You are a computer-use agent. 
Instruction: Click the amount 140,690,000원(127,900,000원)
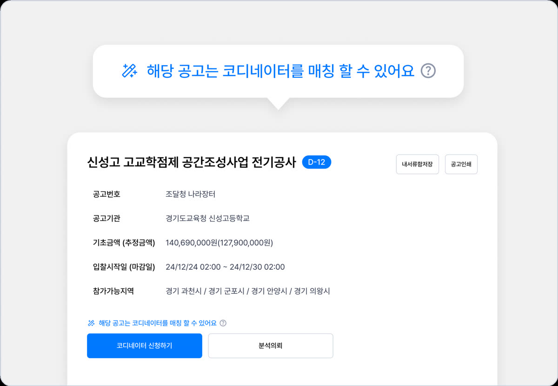[219, 242]
